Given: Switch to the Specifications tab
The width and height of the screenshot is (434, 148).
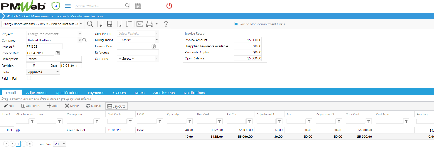Looking at the screenshot, I should (67, 93).
